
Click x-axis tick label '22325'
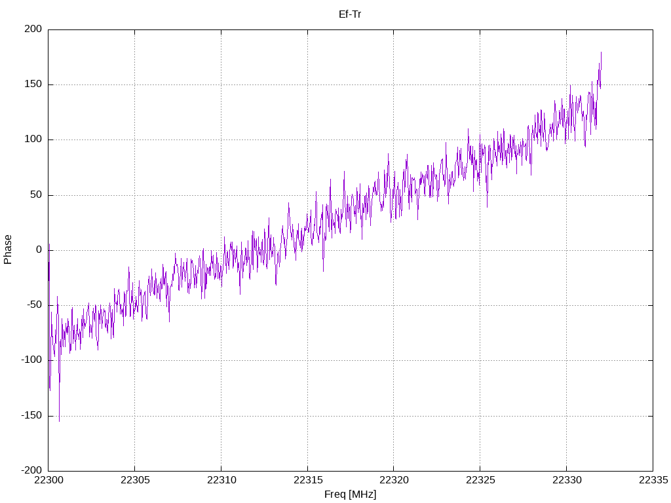(x=480, y=480)
